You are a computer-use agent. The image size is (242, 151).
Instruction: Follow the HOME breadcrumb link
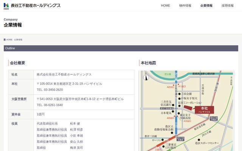click(9, 40)
